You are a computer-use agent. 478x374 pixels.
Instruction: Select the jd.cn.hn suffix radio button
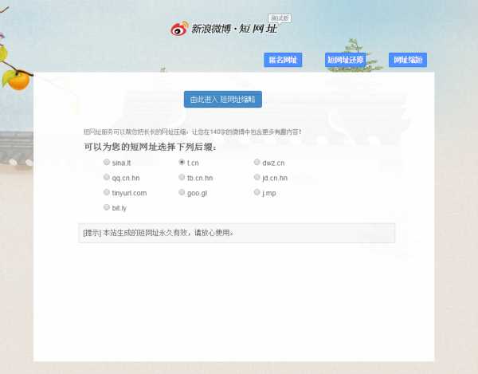click(257, 177)
